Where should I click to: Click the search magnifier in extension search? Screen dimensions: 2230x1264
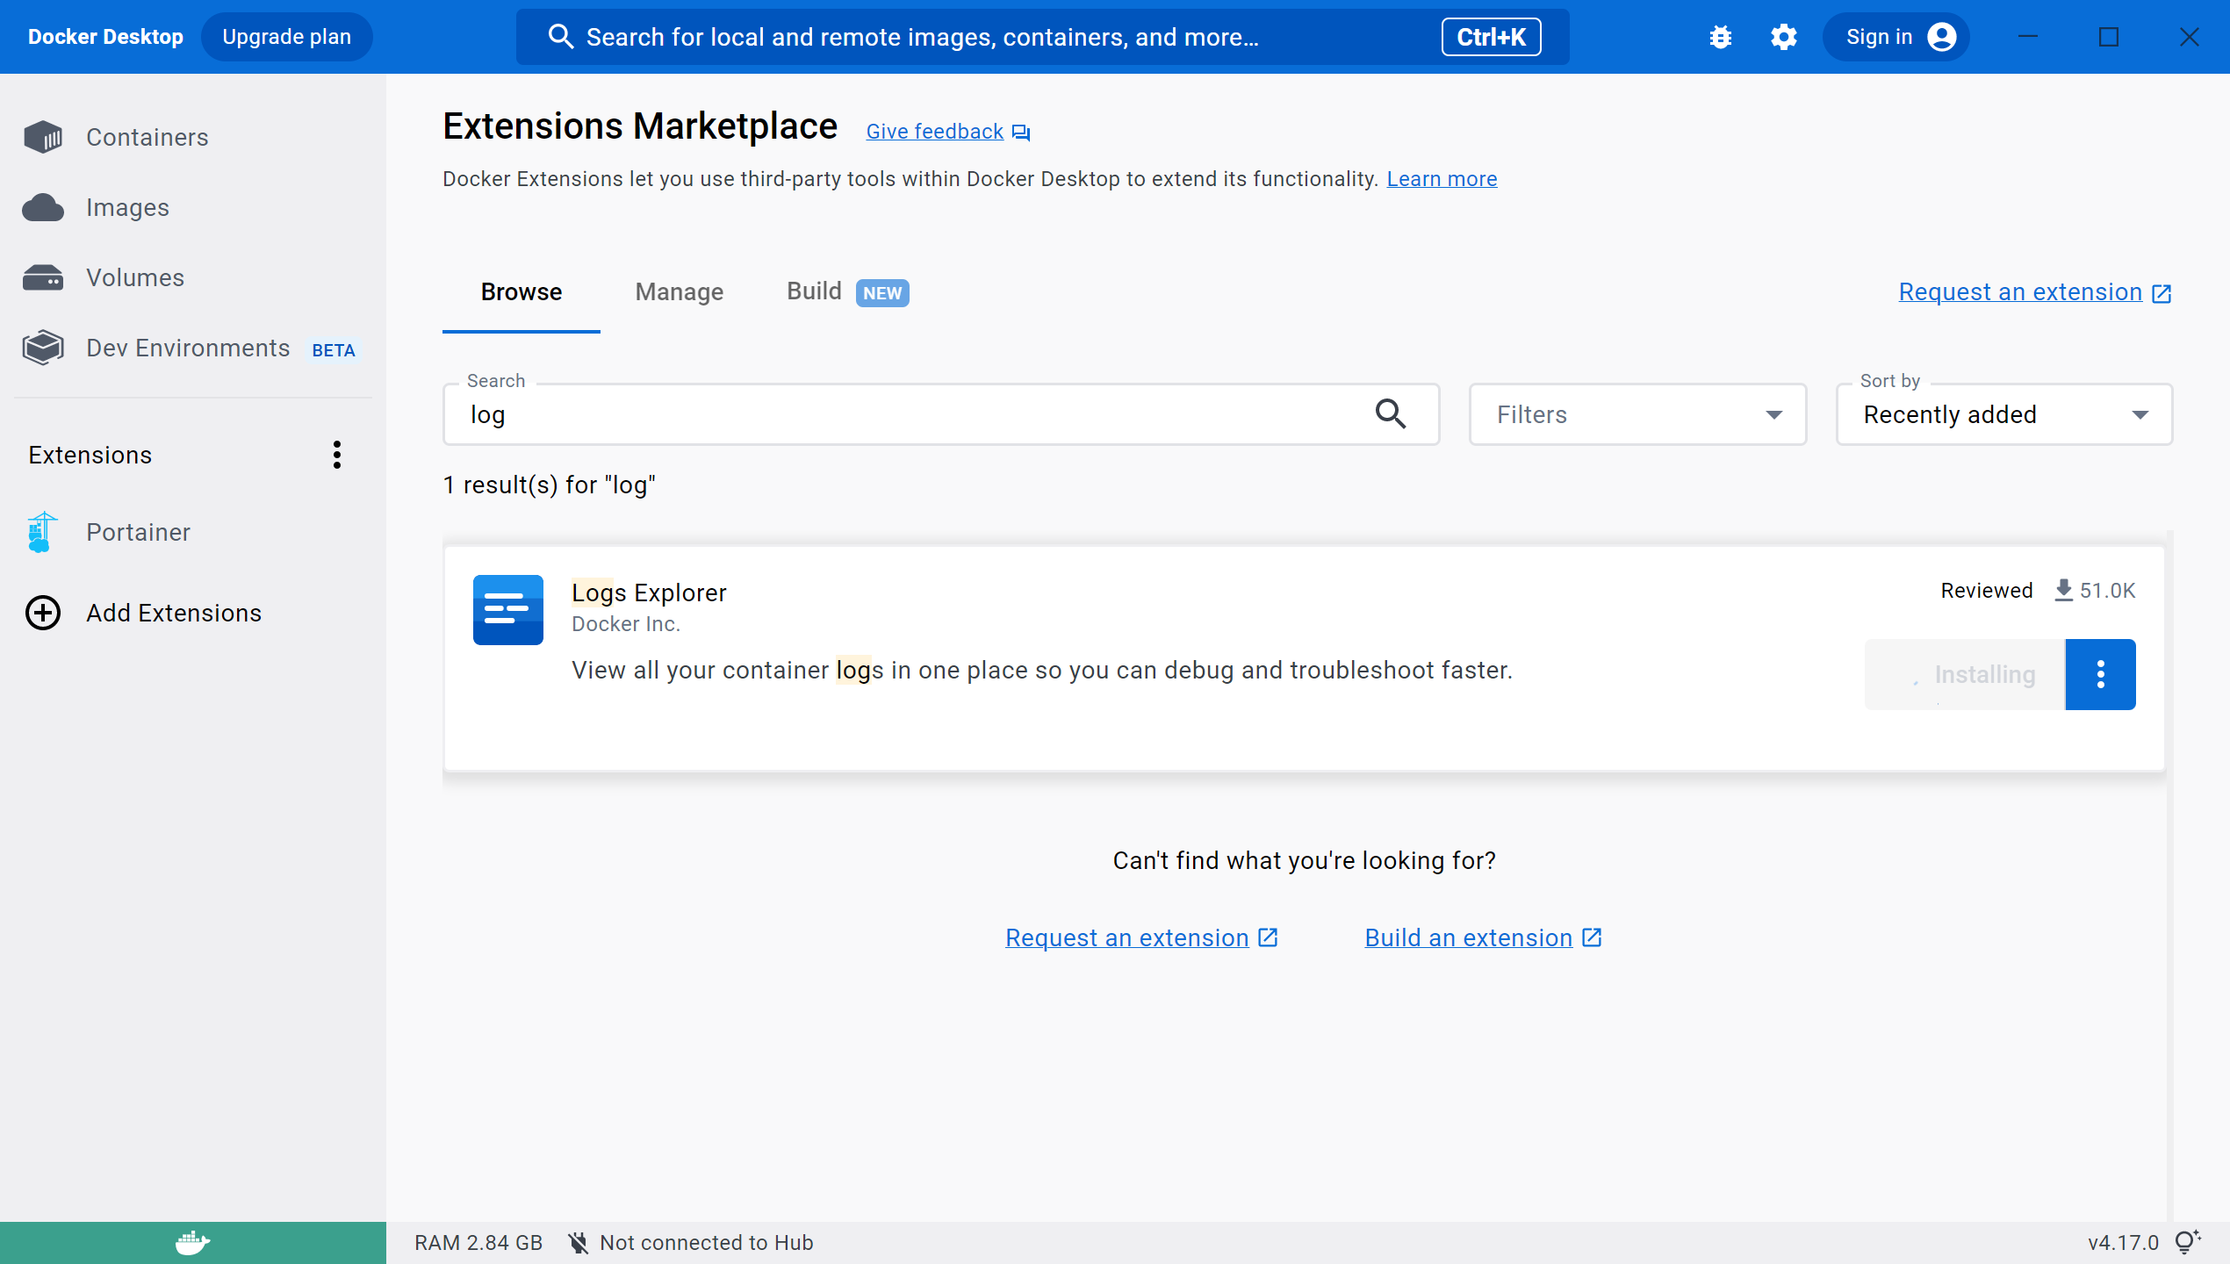[x=1391, y=414]
